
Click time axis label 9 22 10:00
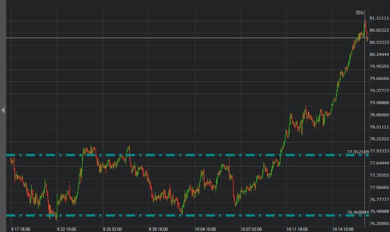[66, 229]
